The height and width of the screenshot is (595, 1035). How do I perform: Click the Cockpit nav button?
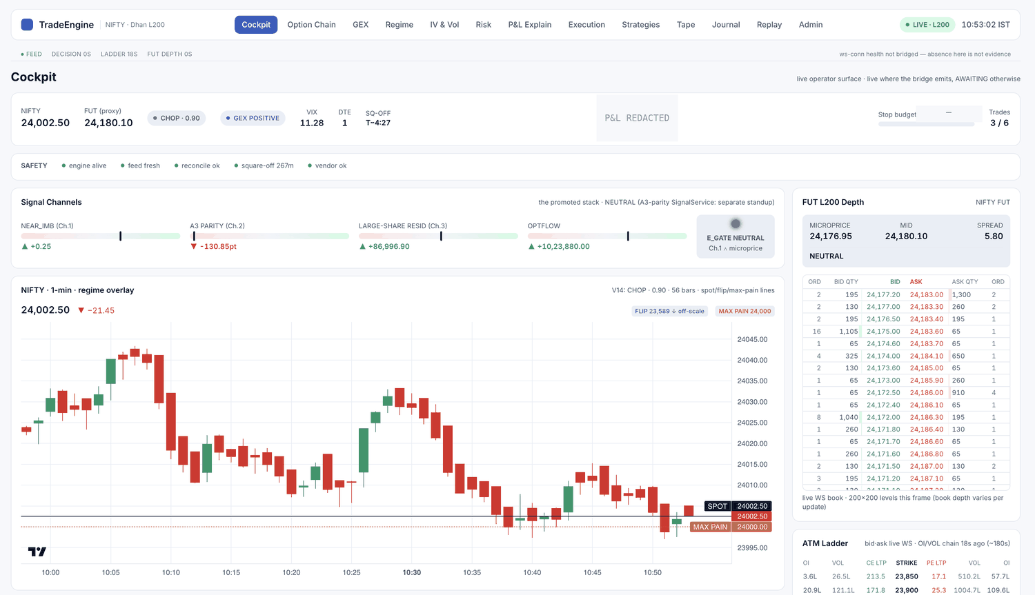[x=256, y=25]
